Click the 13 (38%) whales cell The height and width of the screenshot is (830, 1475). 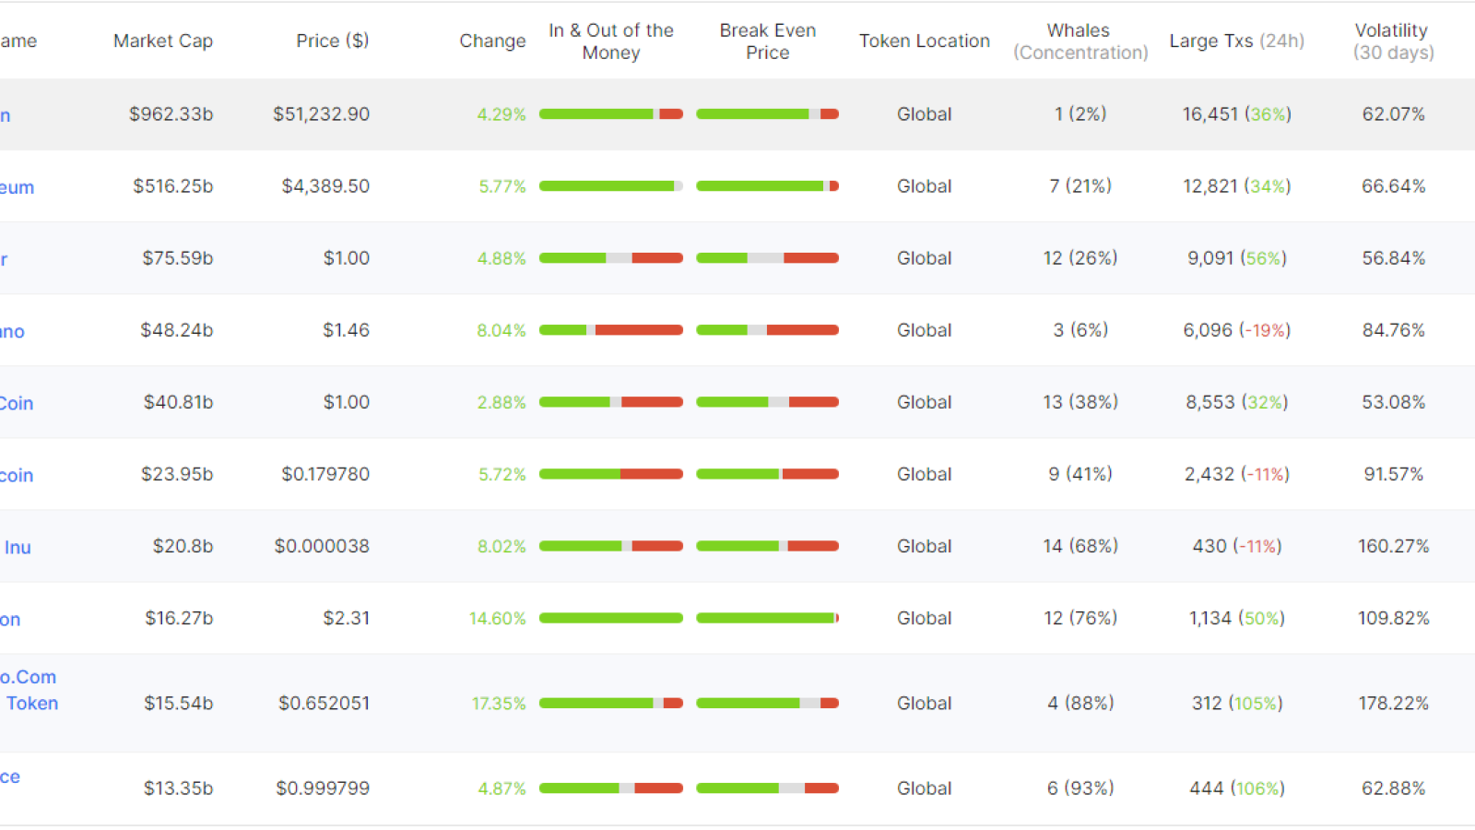coord(1080,402)
